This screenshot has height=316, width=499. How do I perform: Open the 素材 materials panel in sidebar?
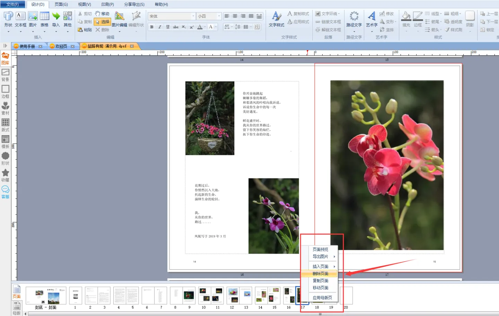[x=5, y=108]
